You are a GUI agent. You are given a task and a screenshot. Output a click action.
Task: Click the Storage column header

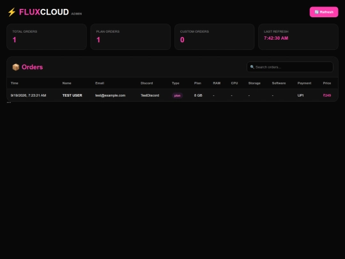point(254,83)
